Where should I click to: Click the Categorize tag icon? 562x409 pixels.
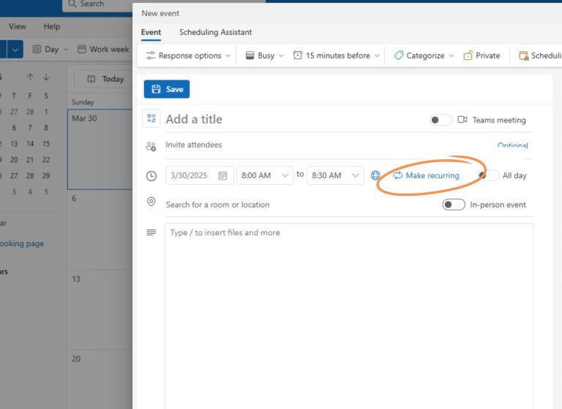(x=398, y=56)
